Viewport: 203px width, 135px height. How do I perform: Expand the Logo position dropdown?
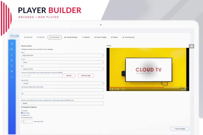63,83
